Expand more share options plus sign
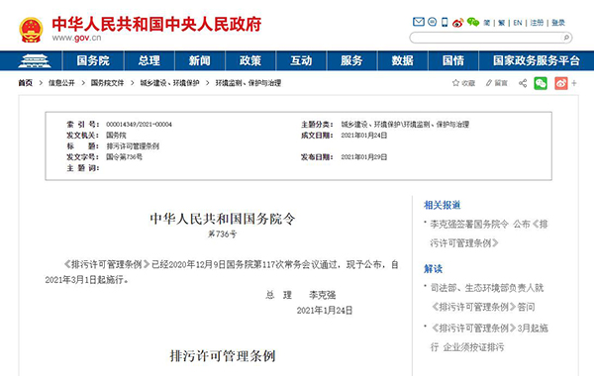 (x=574, y=83)
